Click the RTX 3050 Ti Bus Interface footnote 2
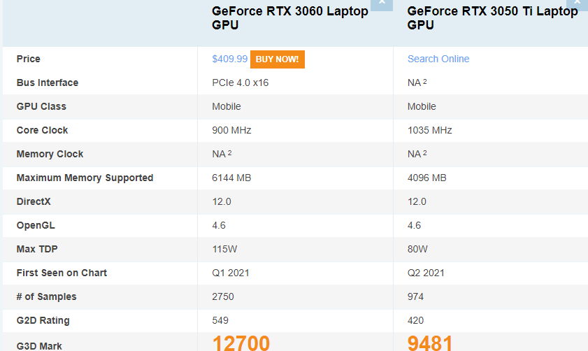The image size is (588, 351). (x=424, y=81)
